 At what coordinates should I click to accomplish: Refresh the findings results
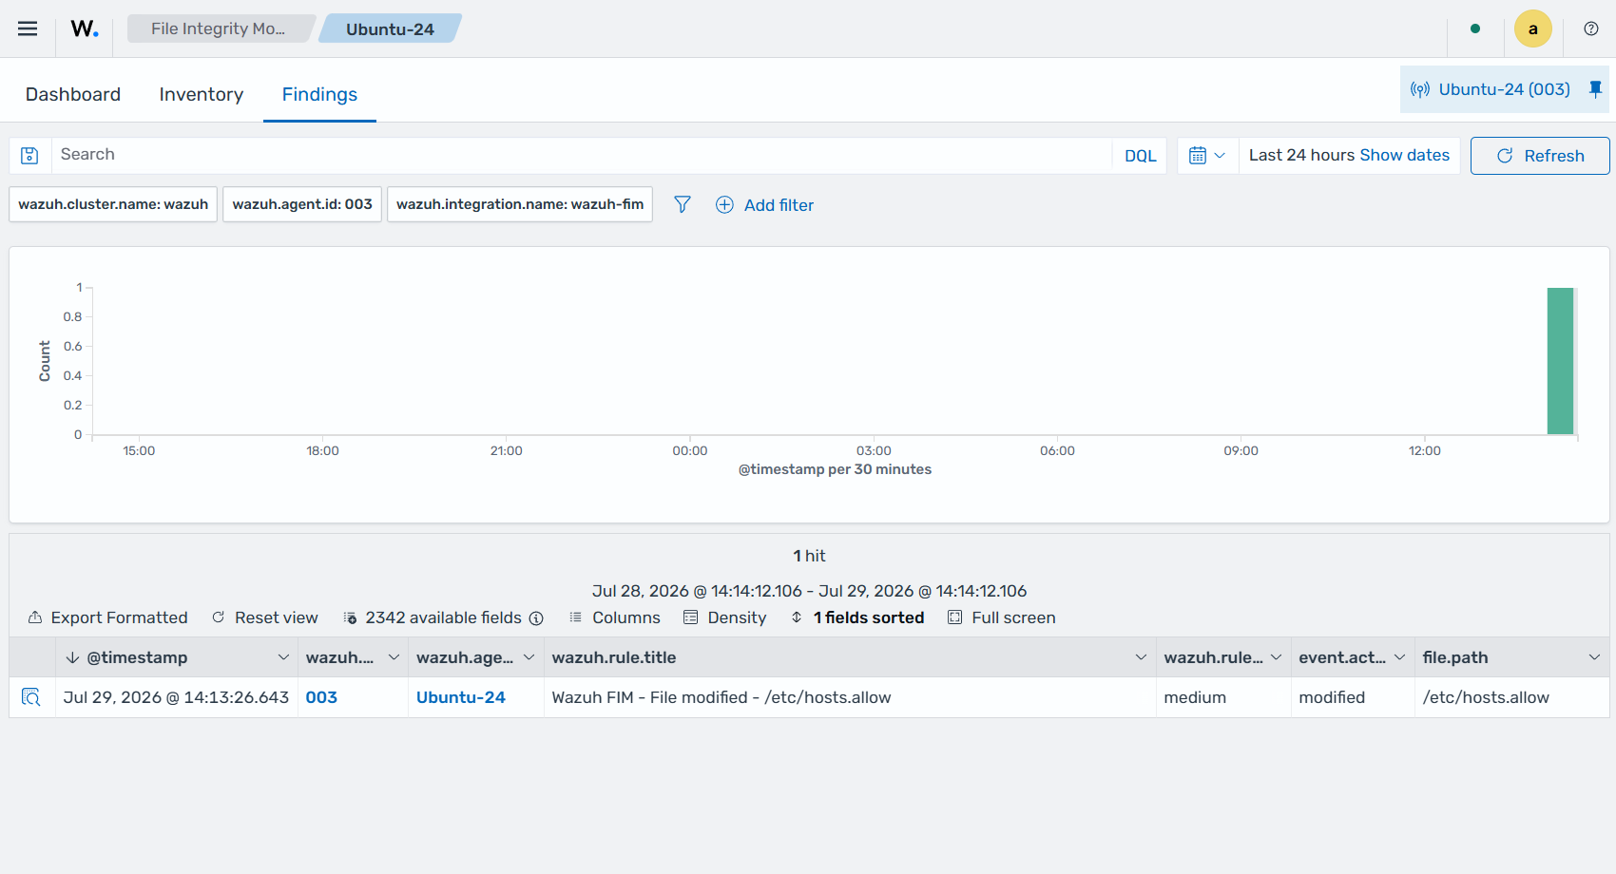coord(1540,156)
